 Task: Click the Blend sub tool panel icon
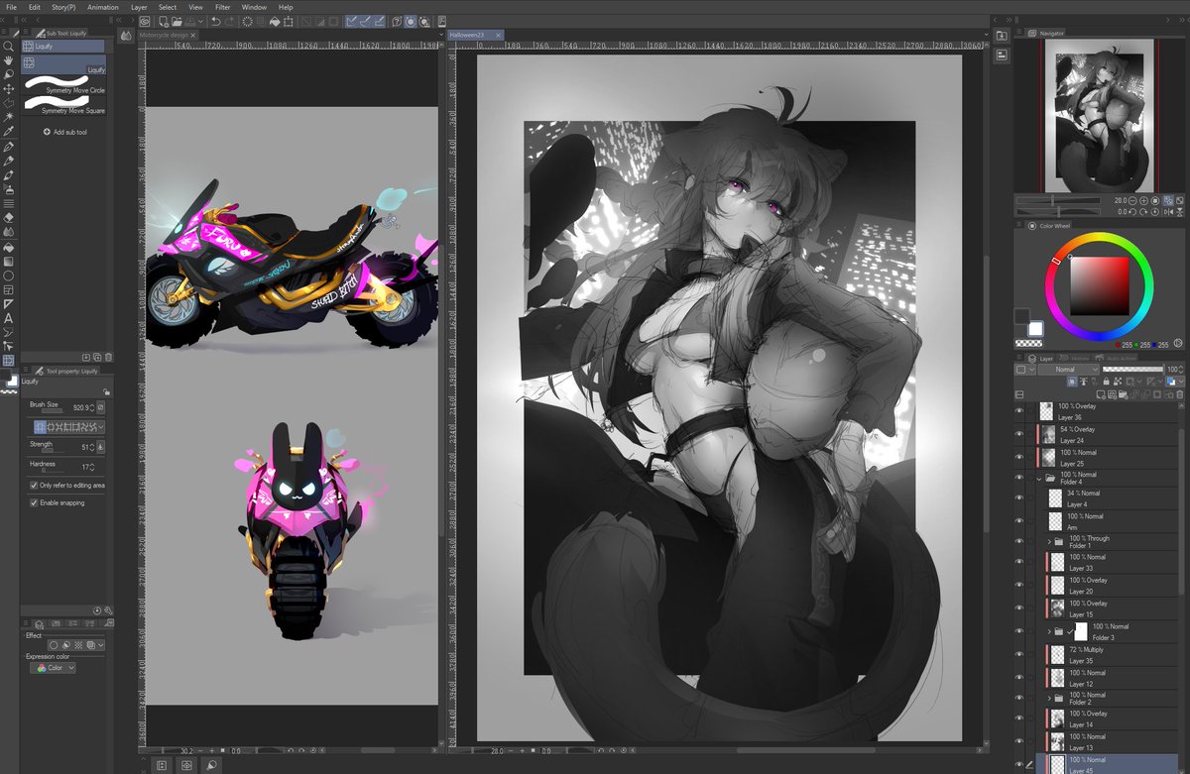click(126, 36)
